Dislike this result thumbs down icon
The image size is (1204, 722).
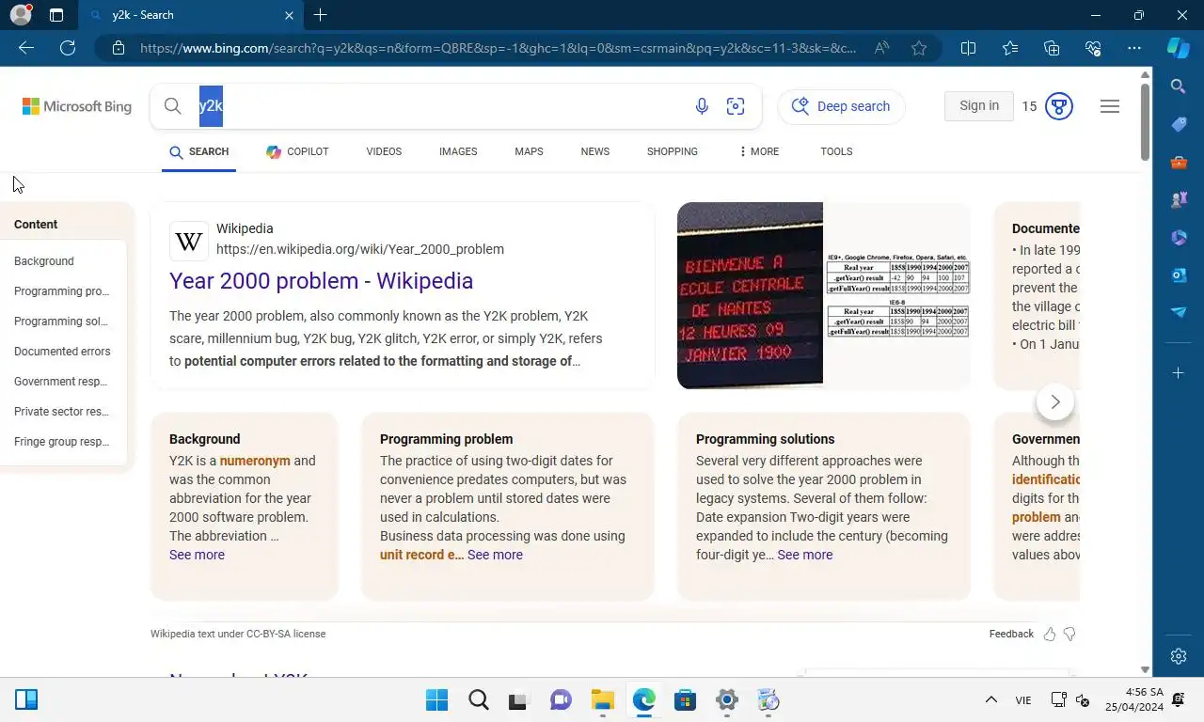point(1069,634)
